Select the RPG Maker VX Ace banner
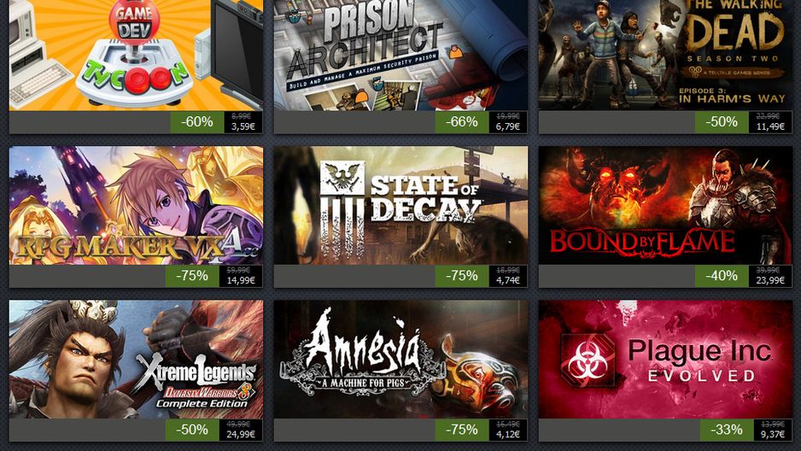Viewport: 801px width, 451px height. tap(136, 205)
